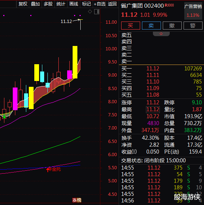Open the 叠加 overlay option
This screenshot has height=205, width=204.
[35, 4]
